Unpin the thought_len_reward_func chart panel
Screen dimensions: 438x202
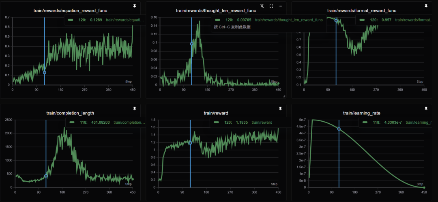[262, 6]
